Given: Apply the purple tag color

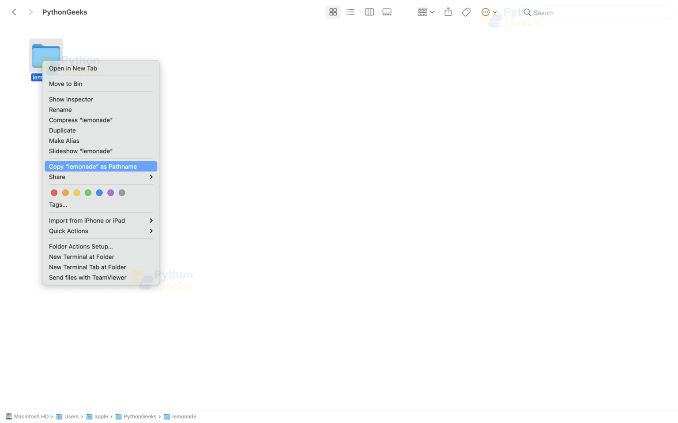Looking at the screenshot, I should (111, 193).
